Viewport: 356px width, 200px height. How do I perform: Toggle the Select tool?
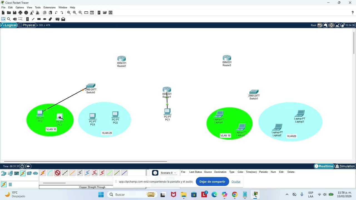click(3, 19)
